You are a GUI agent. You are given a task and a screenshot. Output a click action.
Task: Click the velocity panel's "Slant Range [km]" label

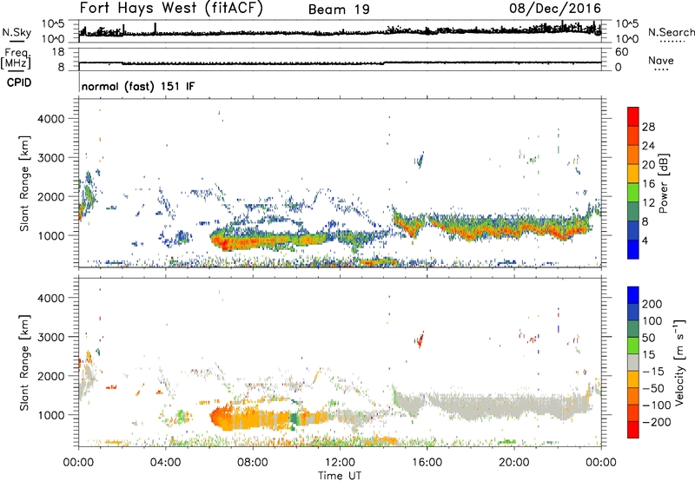(24, 362)
